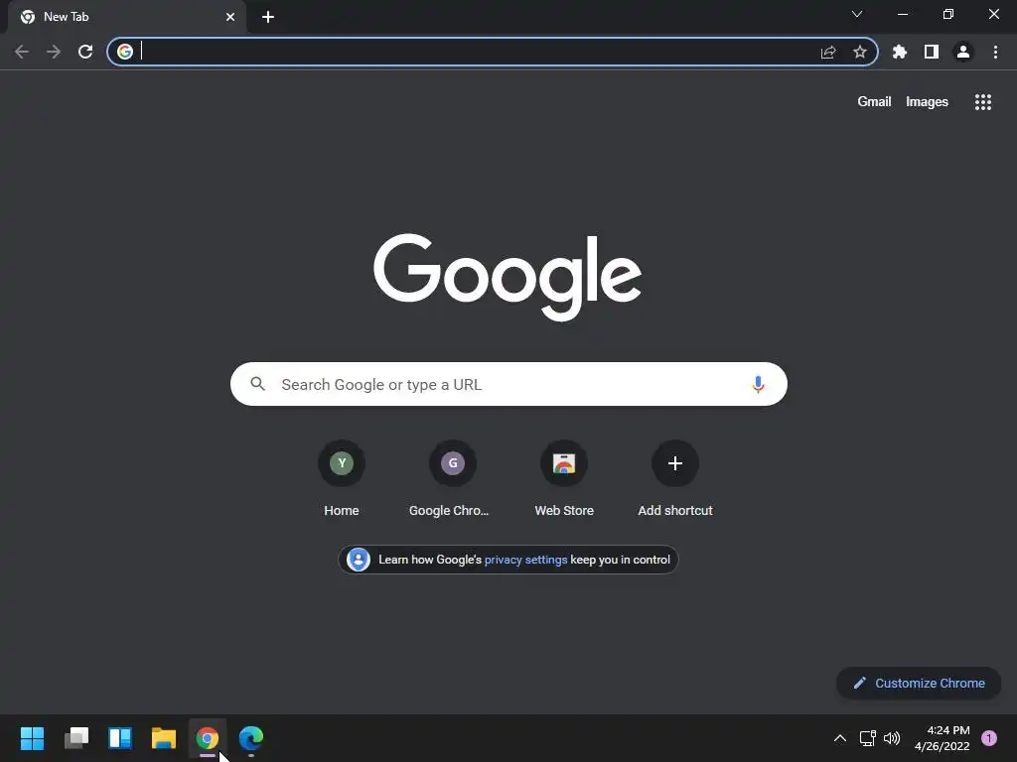Viewport: 1017px width, 762px height.
Task: Expand the tab search chevron
Action: 857,14
